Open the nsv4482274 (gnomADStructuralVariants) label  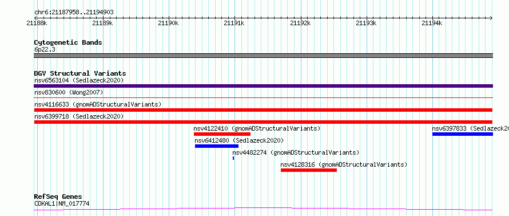pos(296,152)
